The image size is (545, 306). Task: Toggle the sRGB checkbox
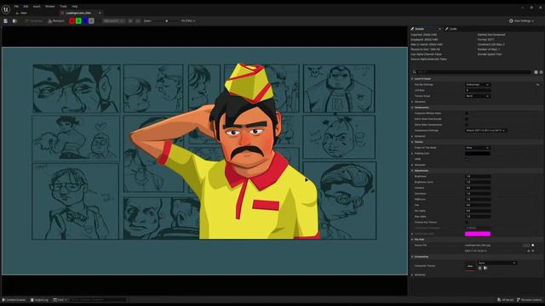coord(467,159)
